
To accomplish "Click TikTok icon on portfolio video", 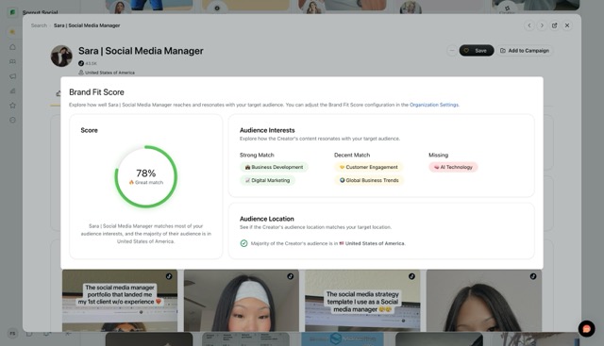I will [169, 276].
